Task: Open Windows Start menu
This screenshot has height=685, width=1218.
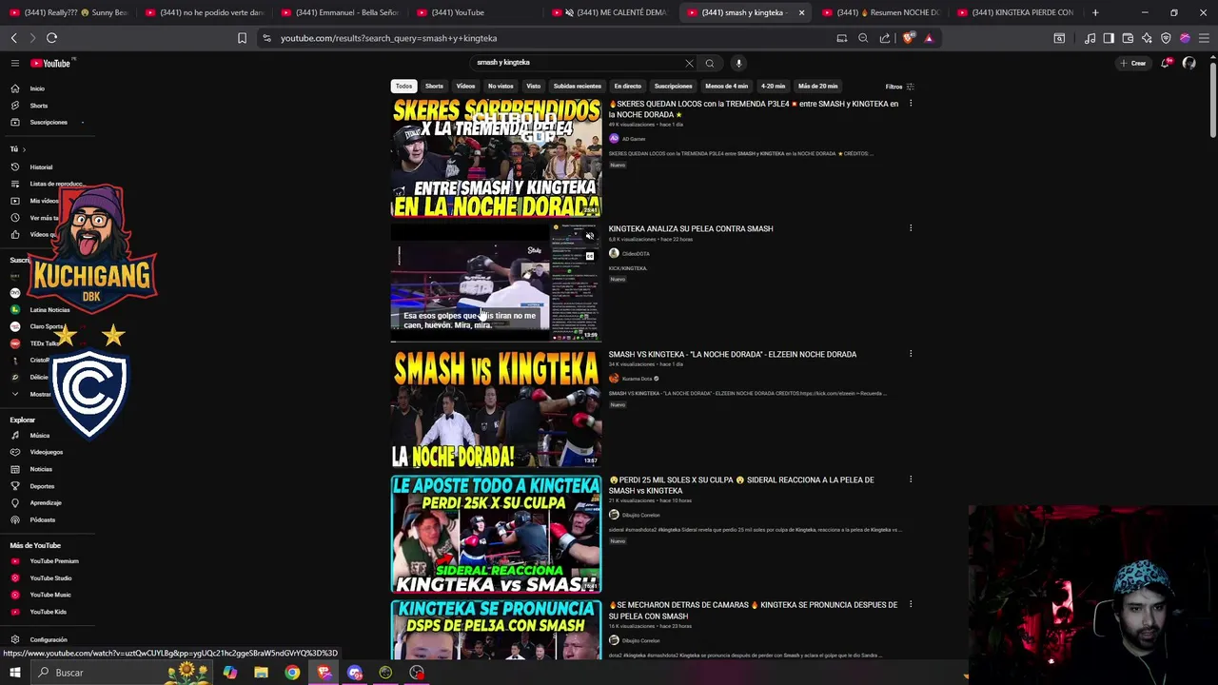Action: 14,673
